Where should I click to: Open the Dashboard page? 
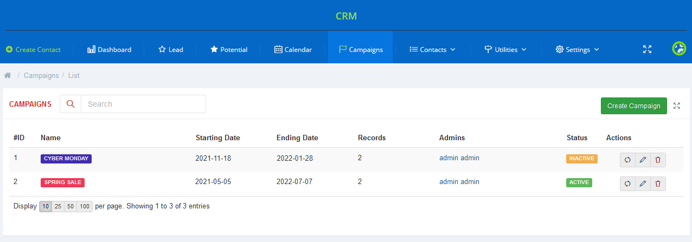click(x=109, y=49)
